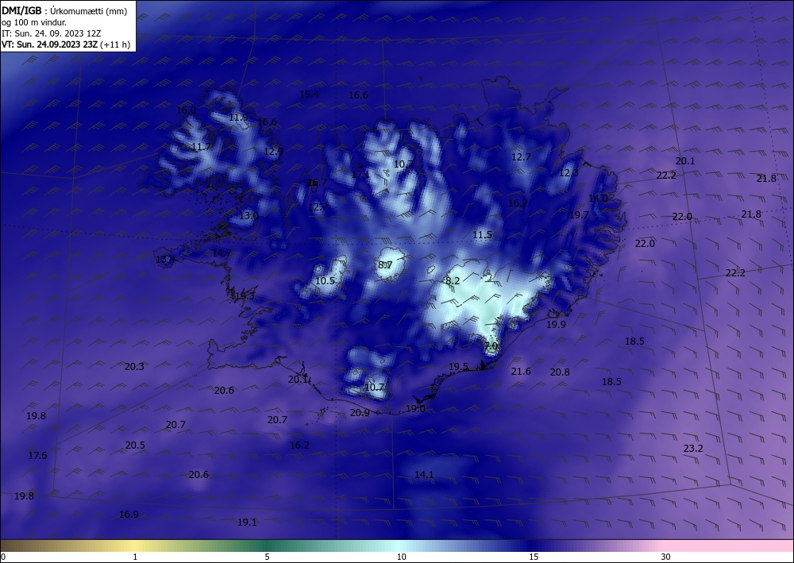The width and height of the screenshot is (794, 563).
Task: Select the value 19.7 in east Iceland
Action: [580, 214]
